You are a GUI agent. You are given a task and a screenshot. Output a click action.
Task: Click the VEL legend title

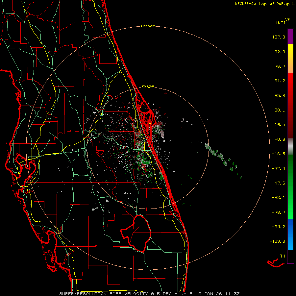[289, 20]
